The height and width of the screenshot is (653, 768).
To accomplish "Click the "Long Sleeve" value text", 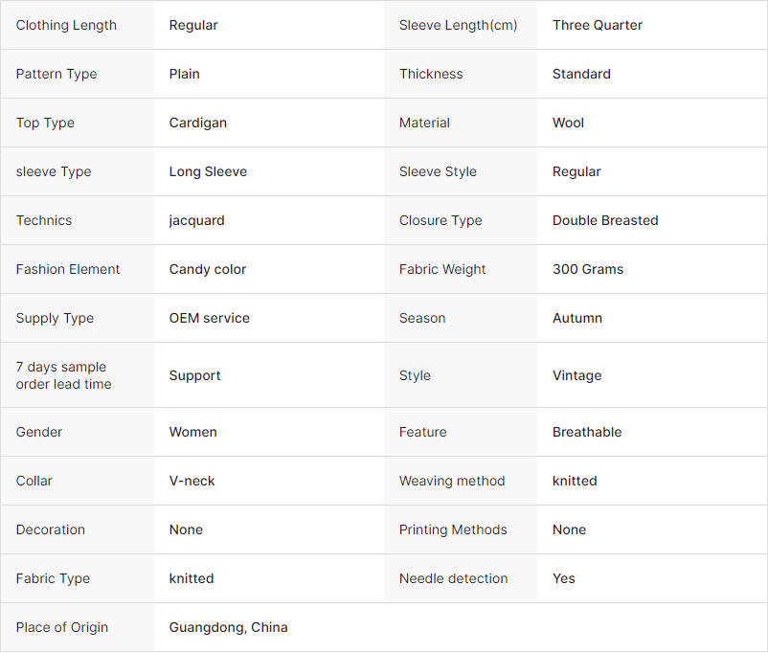I will (x=208, y=171).
